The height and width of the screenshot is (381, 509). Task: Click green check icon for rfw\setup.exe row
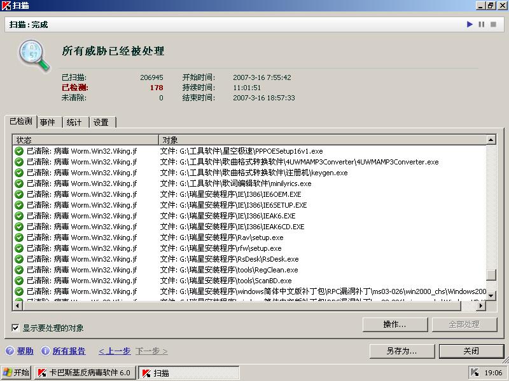pyautogui.click(x=19, y=248)
